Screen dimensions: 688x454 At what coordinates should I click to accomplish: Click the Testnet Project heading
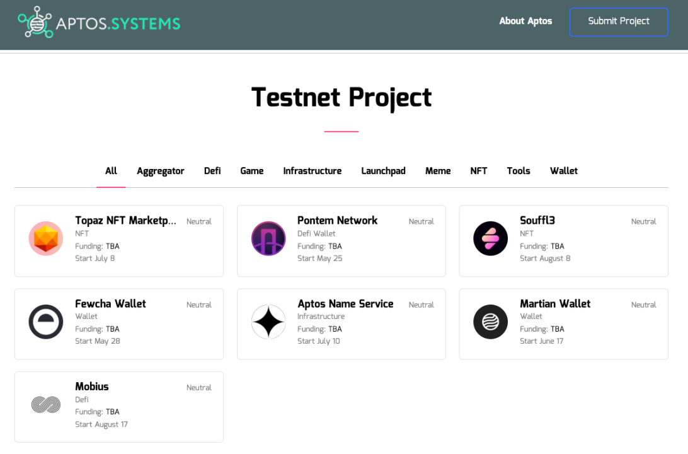(341, 98)
